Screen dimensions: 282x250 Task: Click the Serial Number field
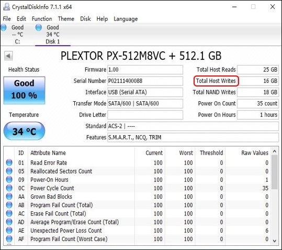click(145, 81)
